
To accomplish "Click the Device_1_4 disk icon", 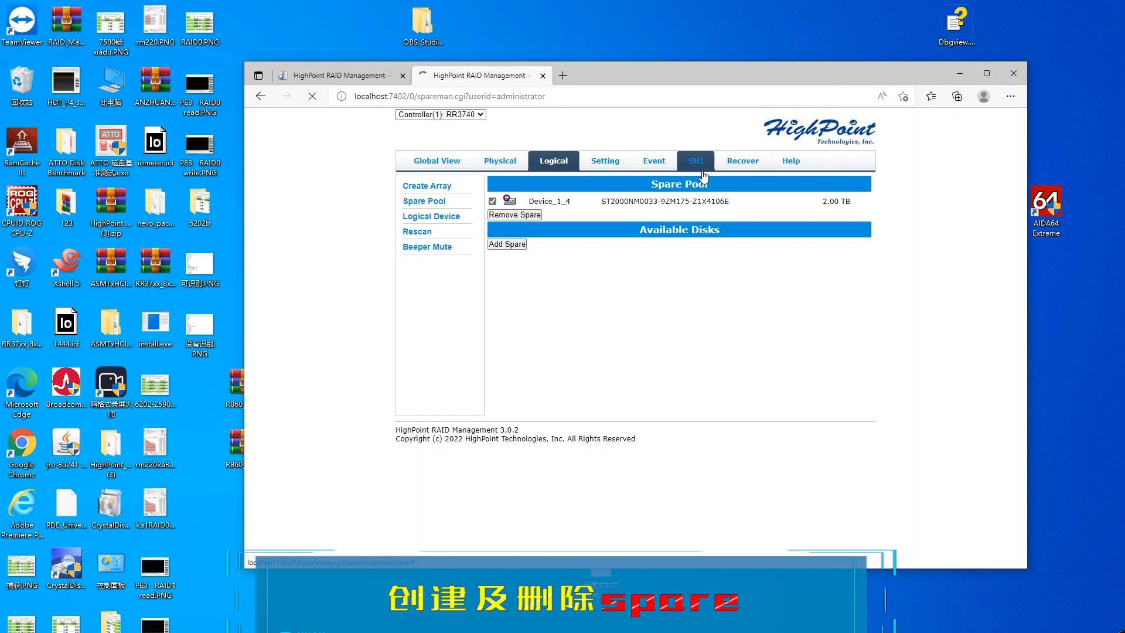I will [510, 200].
